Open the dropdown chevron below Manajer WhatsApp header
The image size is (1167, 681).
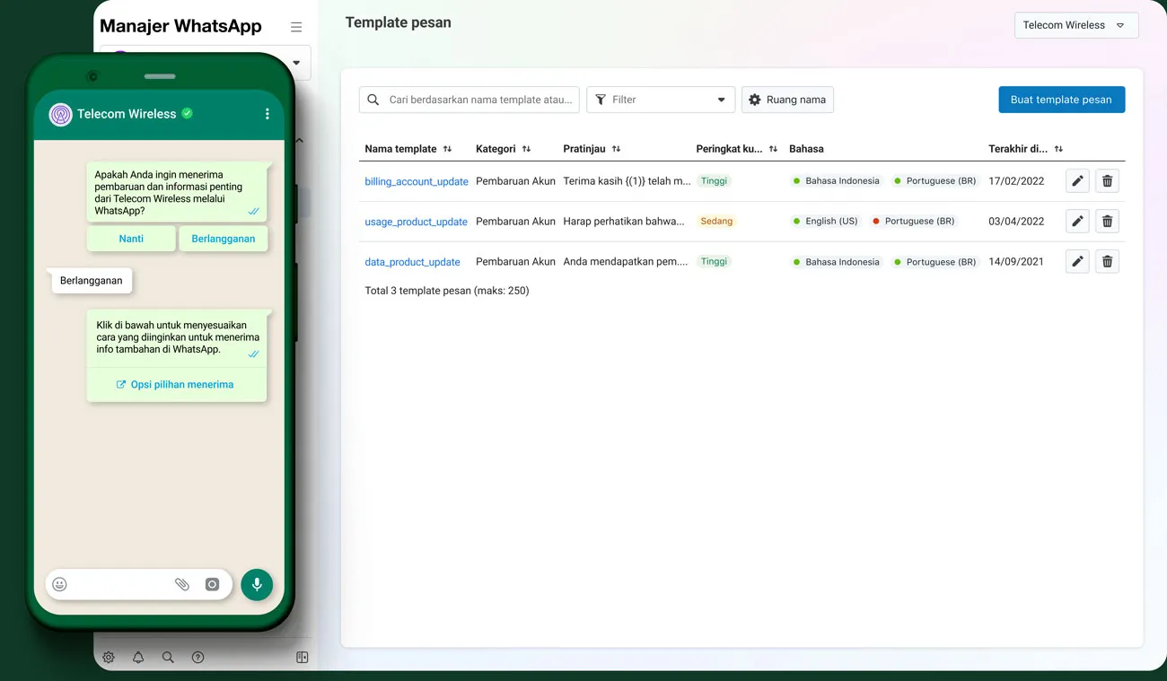point(295,63)
